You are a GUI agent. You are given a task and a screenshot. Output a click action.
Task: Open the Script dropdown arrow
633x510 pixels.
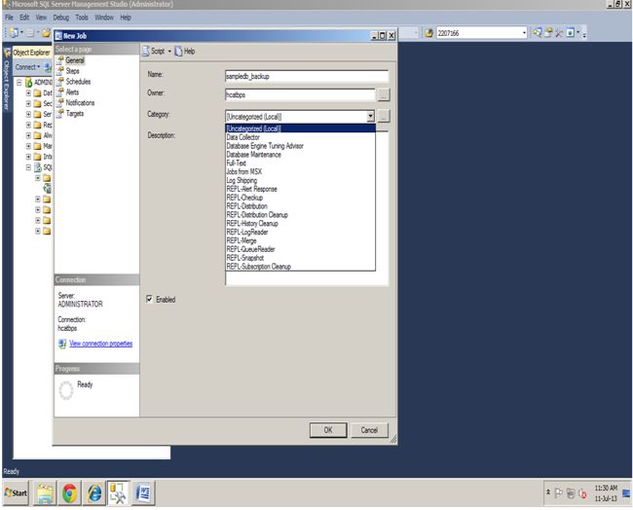(169, 52)
